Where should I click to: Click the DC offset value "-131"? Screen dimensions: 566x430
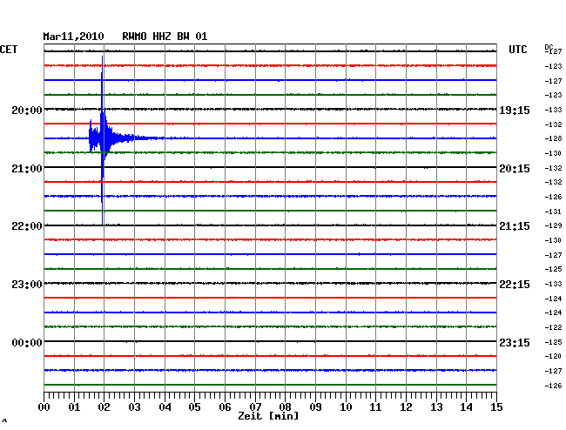pyautogui.click(x=553, y=212)
